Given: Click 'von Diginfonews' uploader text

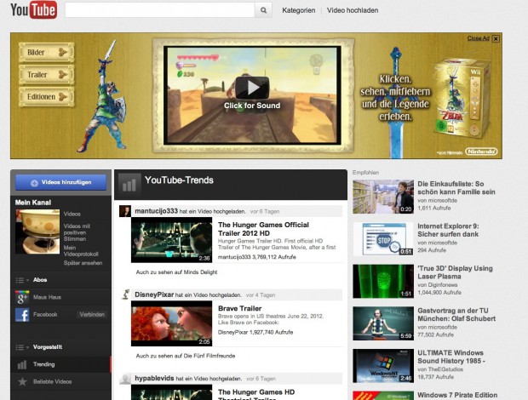Looking at the screenshot, I should (437, 285).
